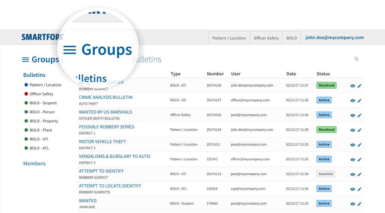Image resolution: width=385 pixels, height=213 pixels.
Task: Click the red Officer Safety color dot
Action: coord(26,94)
